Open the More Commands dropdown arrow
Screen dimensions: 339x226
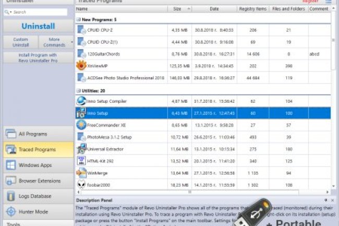[x=71, y=41]
